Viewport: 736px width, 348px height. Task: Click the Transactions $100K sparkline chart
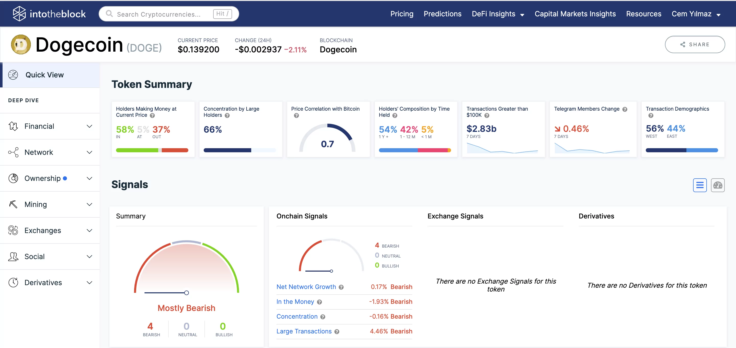click(x=502, y=148)
